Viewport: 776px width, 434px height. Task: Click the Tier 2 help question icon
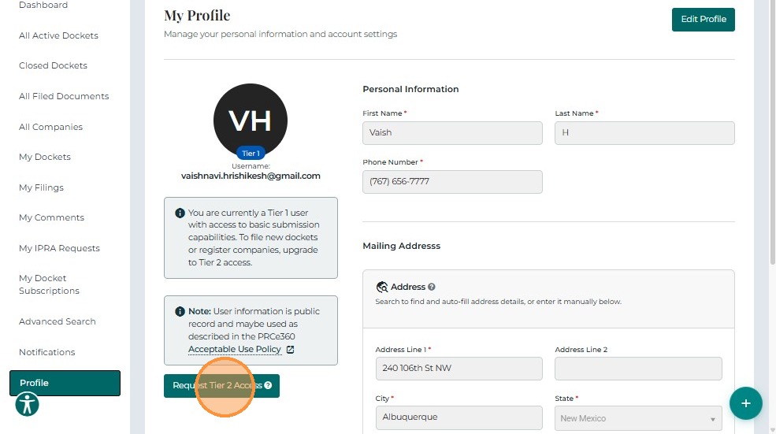pyautogui.click(x=269, y=386)
